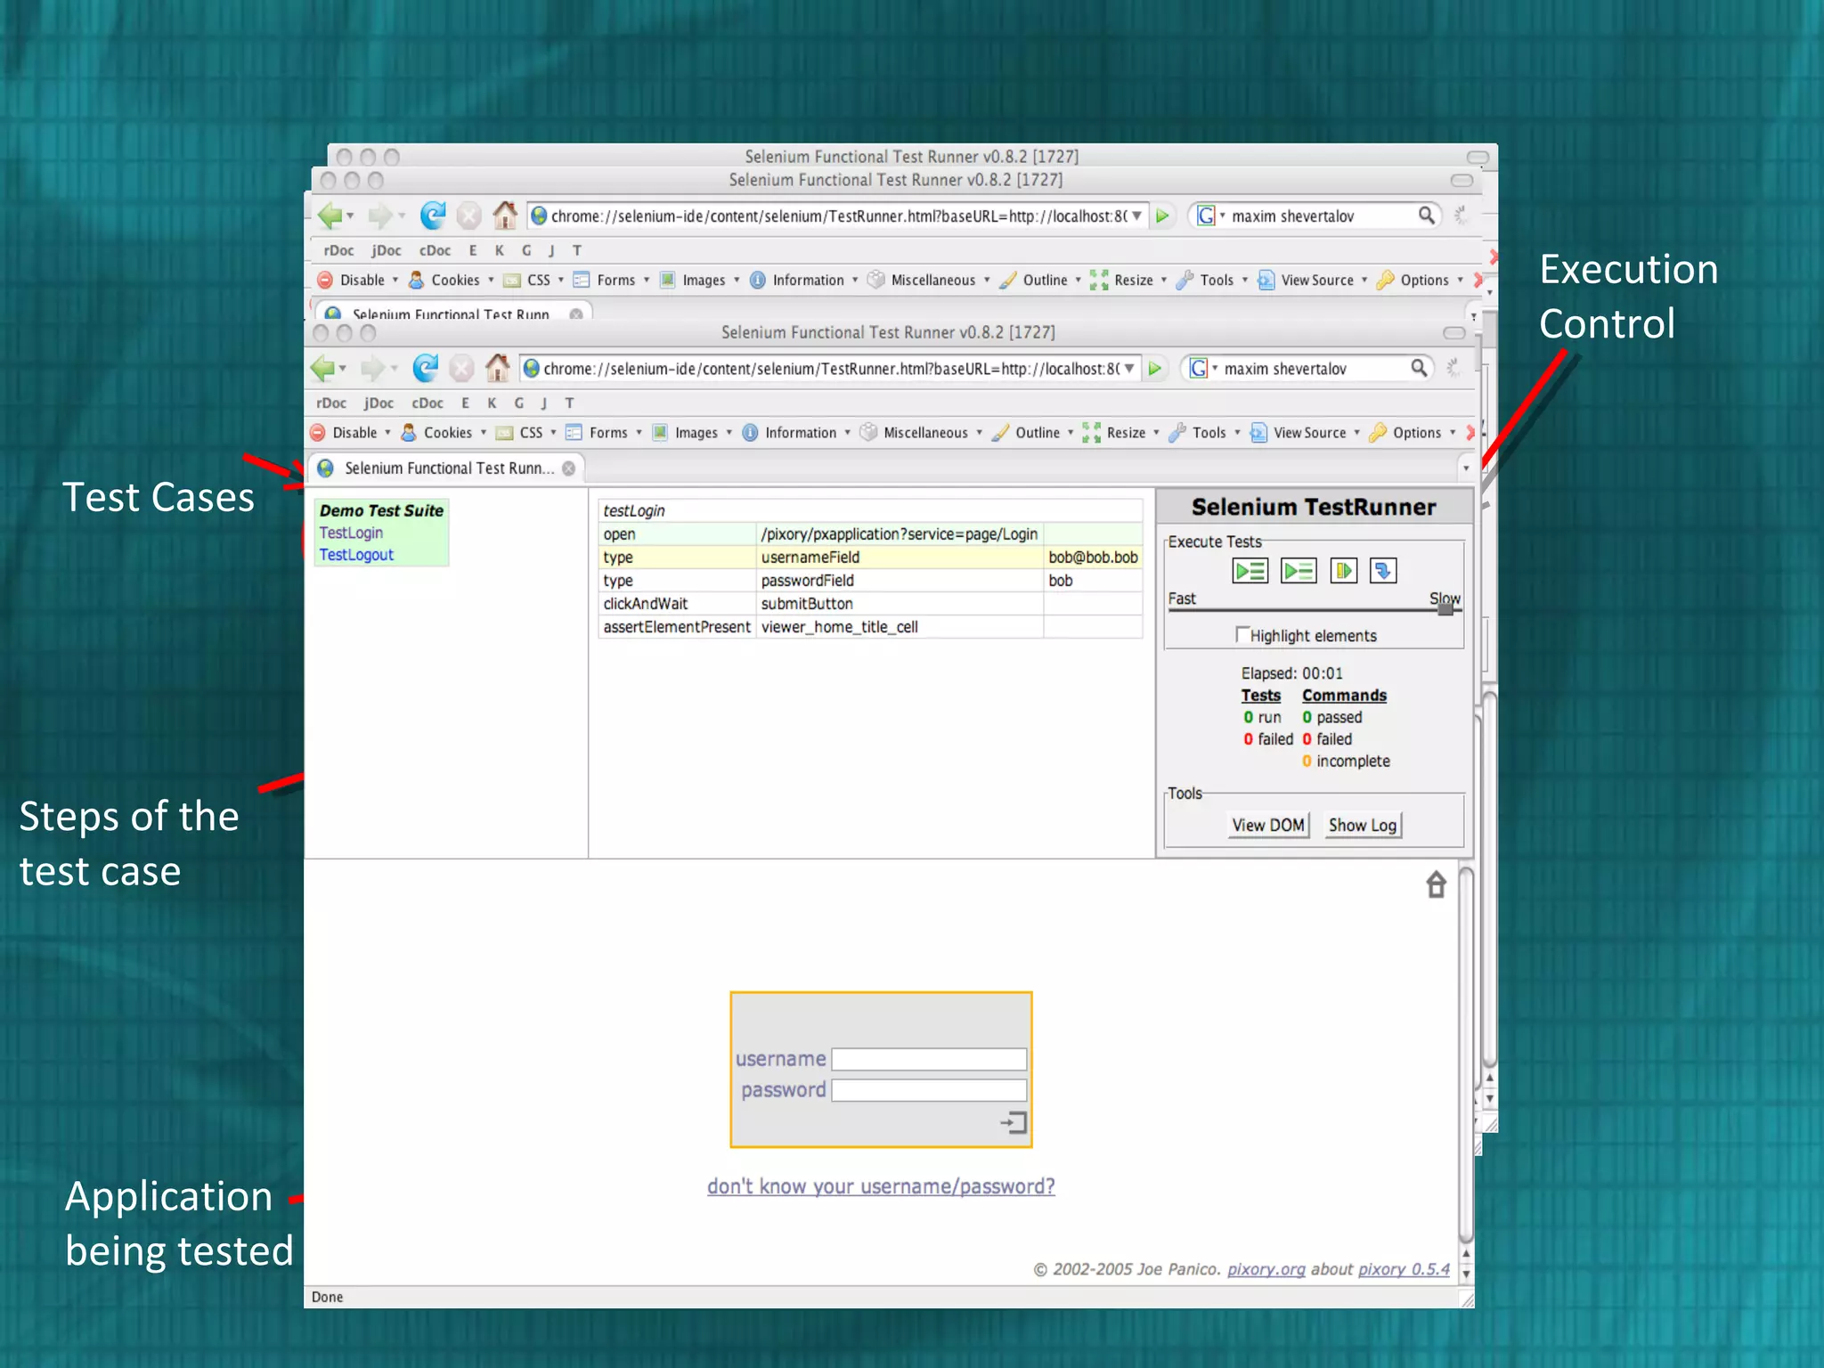
Task: Open the forgot username/password link
Action: (x=881, y=1186)
